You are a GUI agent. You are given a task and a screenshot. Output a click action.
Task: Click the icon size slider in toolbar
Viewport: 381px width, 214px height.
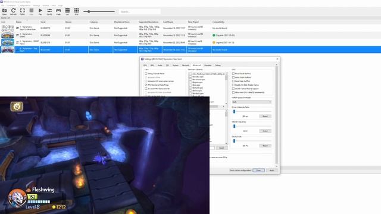click(x=99, y=11)
